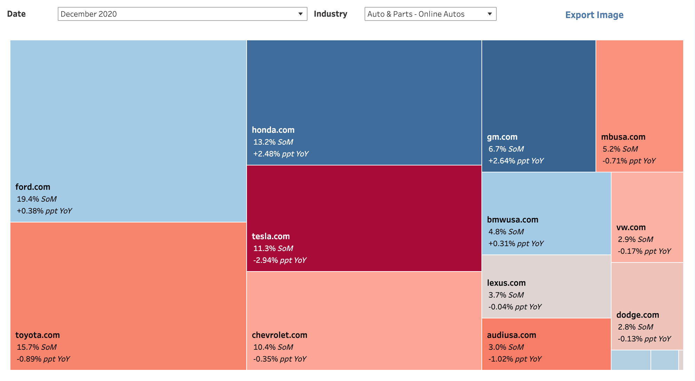
Task: Click the "5.2% SoM" value under mbusa.com
Action: coord(620,149)
